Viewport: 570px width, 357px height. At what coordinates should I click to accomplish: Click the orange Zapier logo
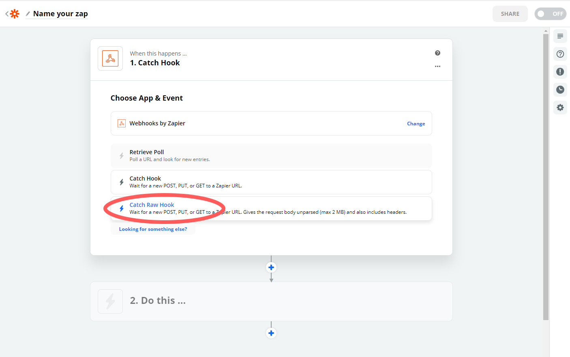(15, 13)
